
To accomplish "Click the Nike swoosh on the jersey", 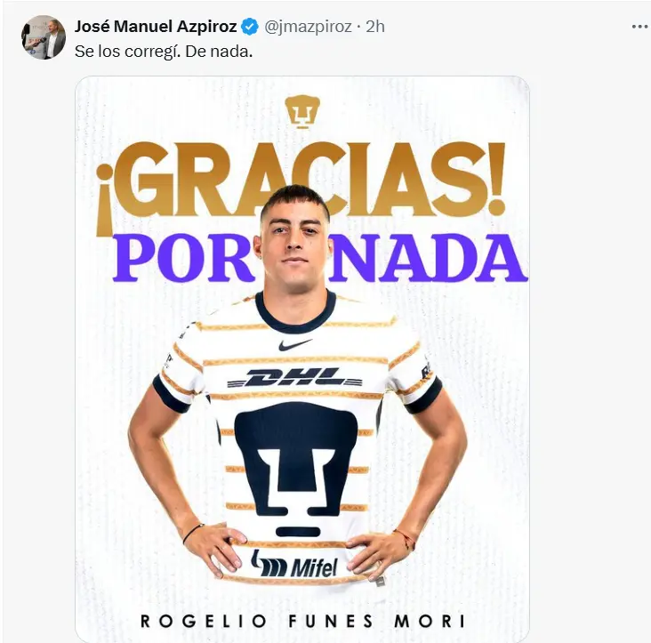I will click(295, 344).
